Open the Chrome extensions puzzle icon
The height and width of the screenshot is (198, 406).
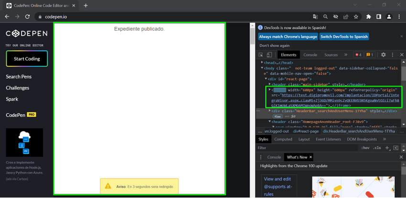pos(368,17)
